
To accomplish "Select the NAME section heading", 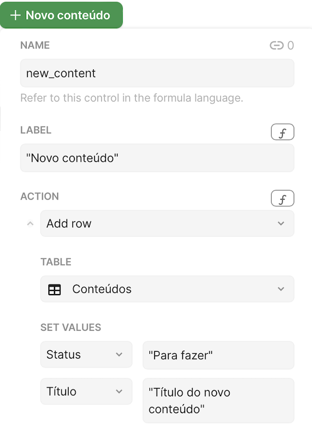I will (35, 45).
